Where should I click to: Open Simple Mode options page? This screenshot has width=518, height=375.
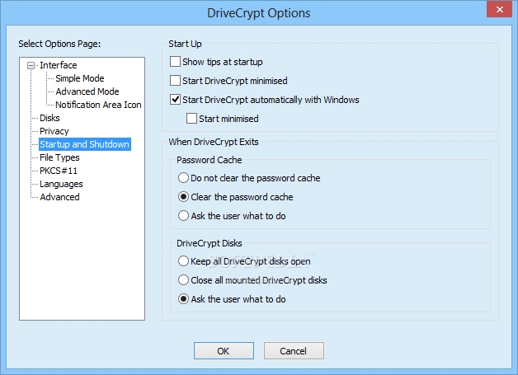(x=80, y=78)
